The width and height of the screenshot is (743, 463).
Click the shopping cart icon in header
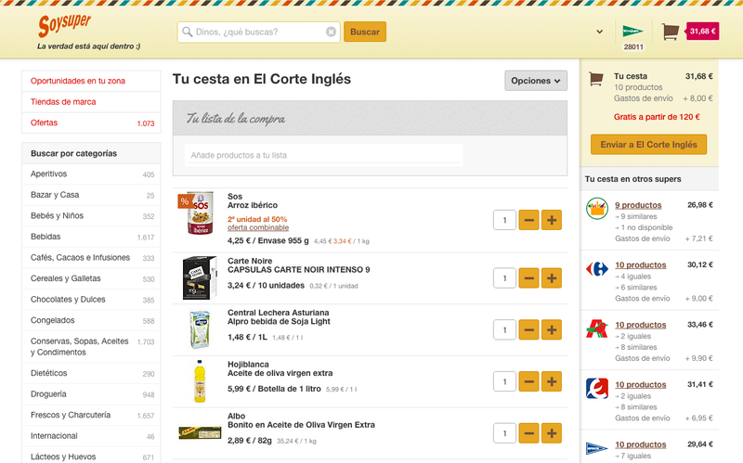(670, 32)
